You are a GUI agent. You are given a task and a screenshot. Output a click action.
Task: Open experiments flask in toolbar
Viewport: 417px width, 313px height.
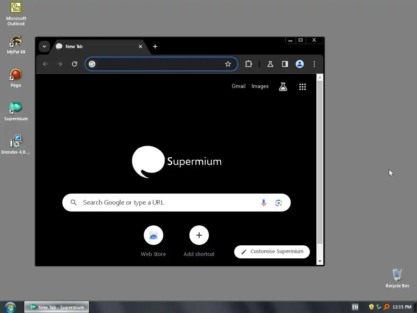(270, 64)
